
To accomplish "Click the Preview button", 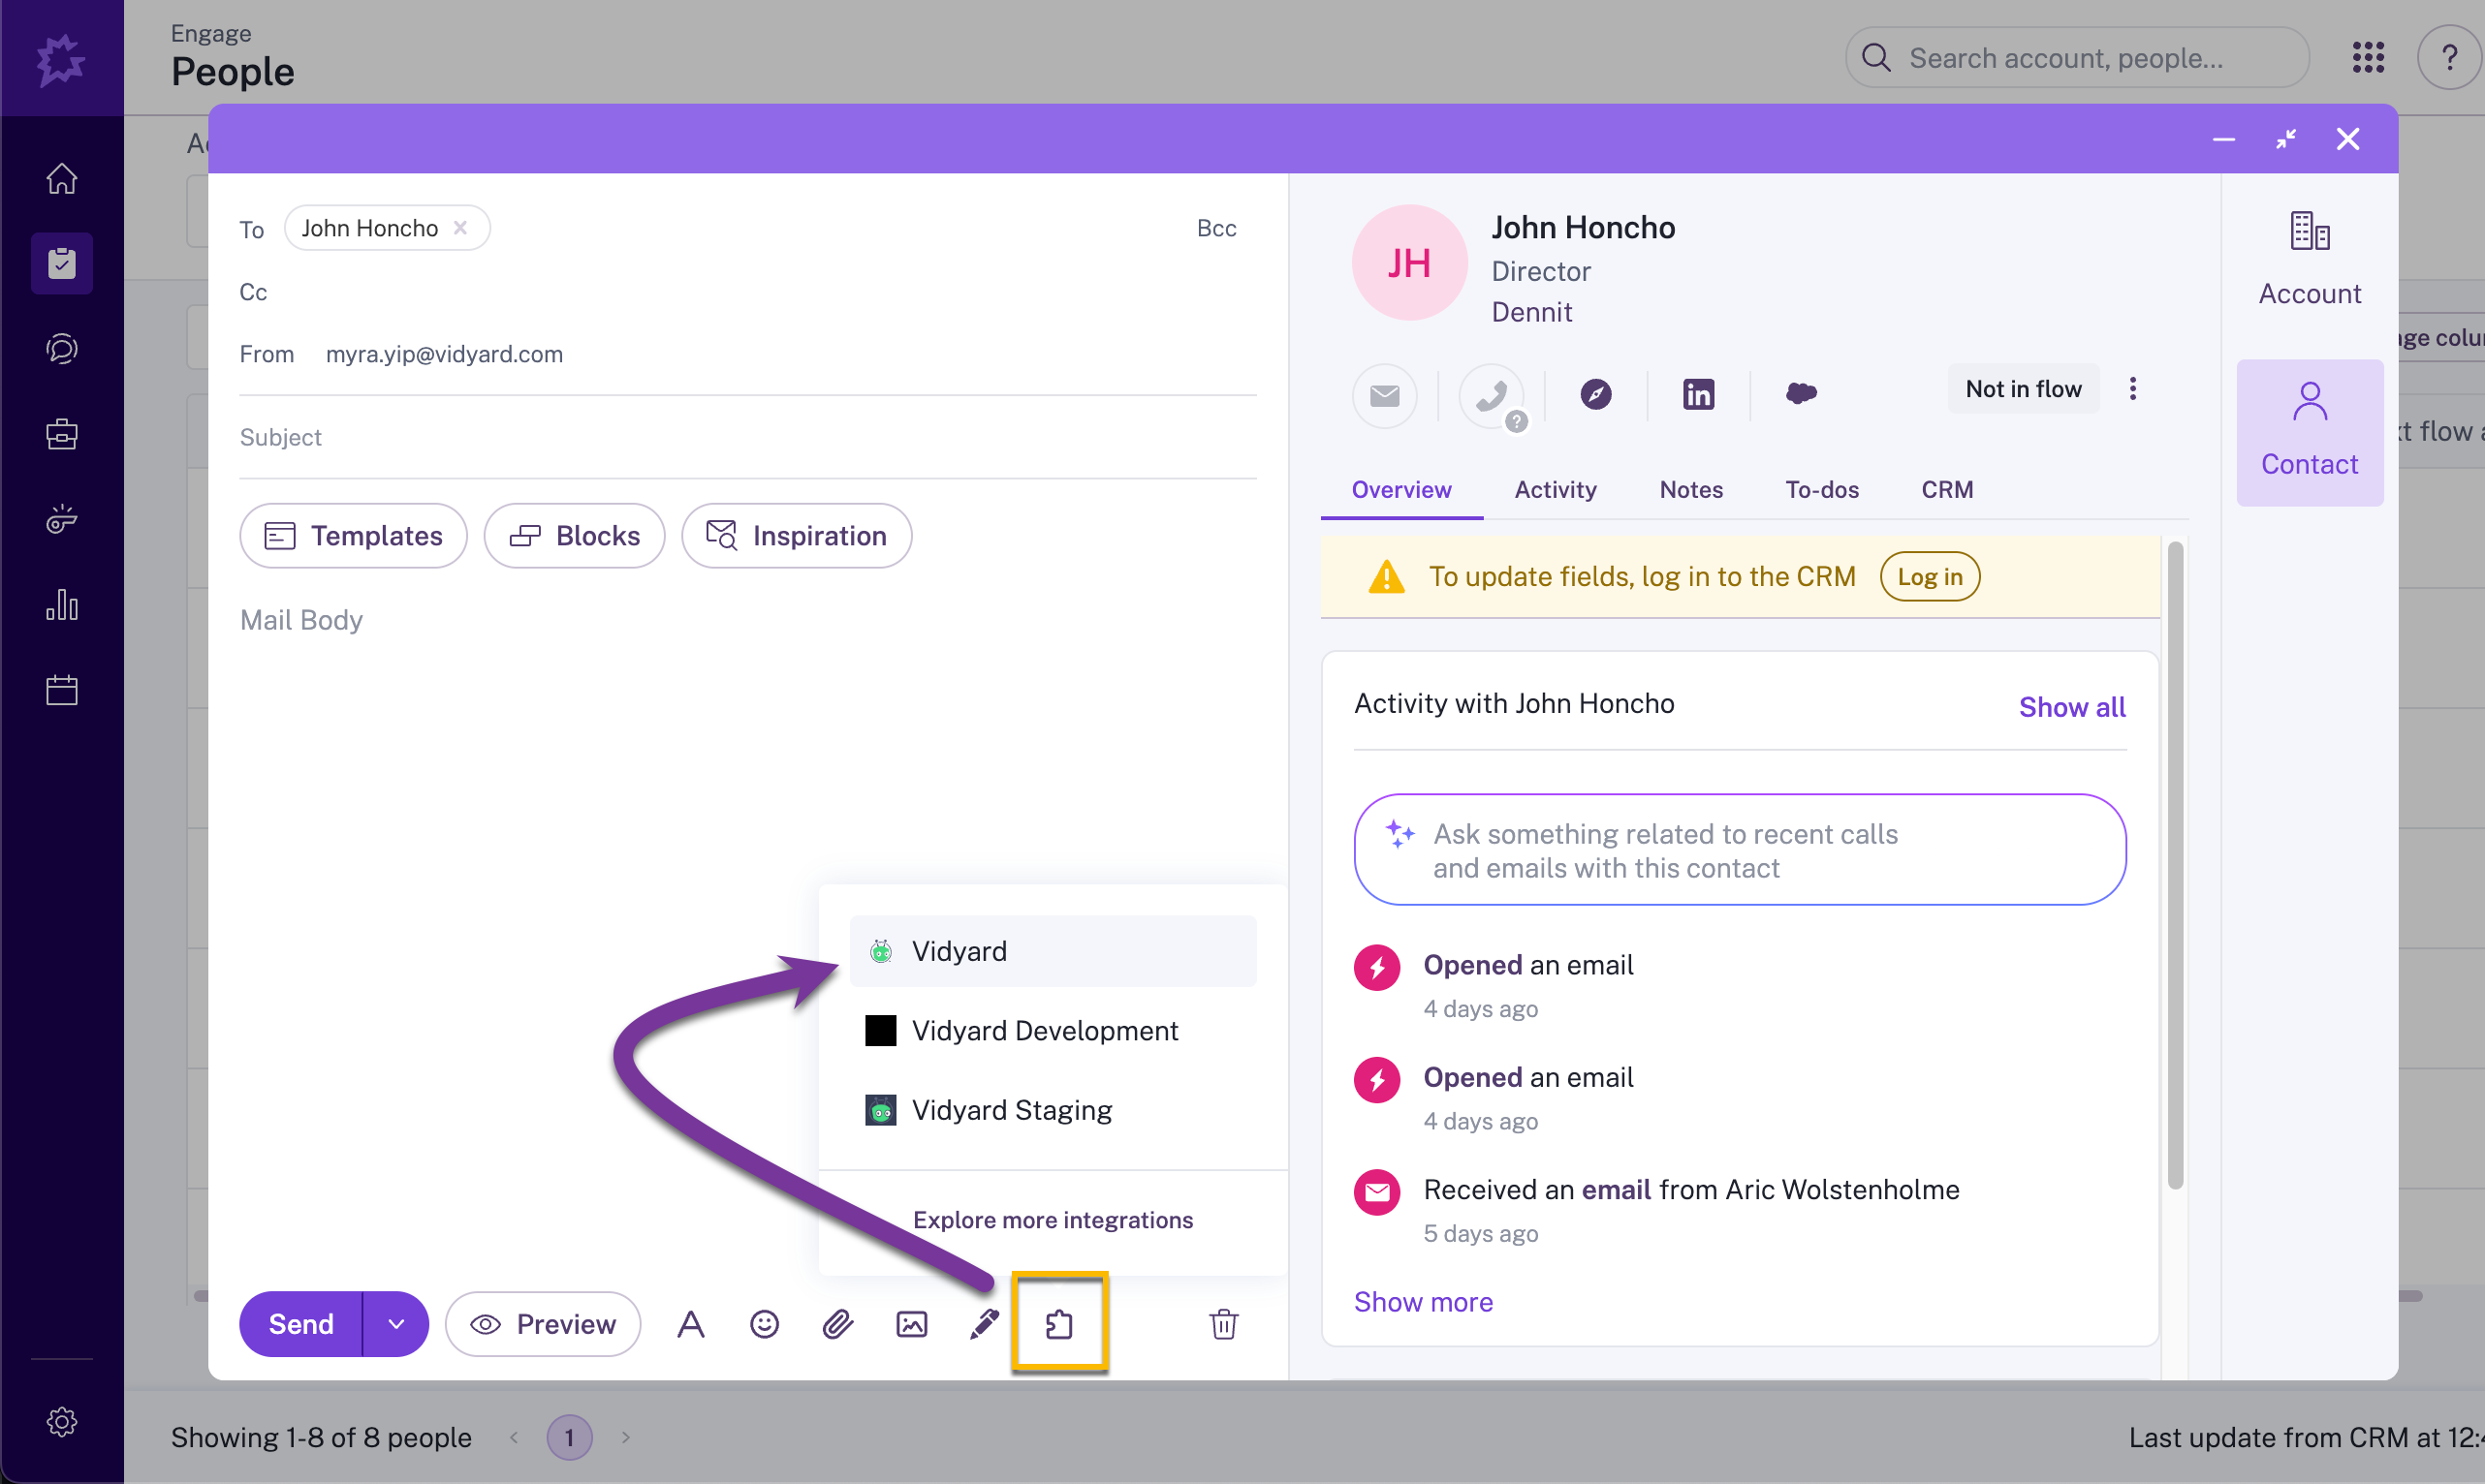I will pos(543,1324).
